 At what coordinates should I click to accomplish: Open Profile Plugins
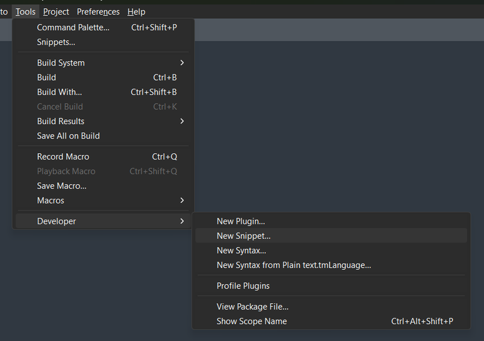tap(243, 286)
